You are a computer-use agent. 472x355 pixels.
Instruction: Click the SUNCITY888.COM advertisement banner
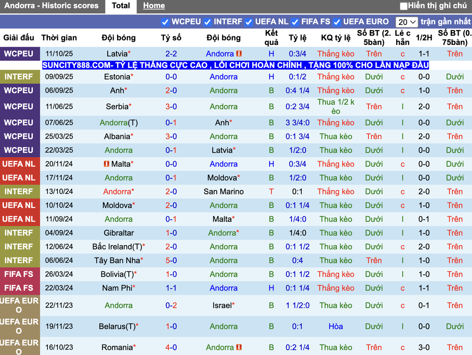pos(235,65)
